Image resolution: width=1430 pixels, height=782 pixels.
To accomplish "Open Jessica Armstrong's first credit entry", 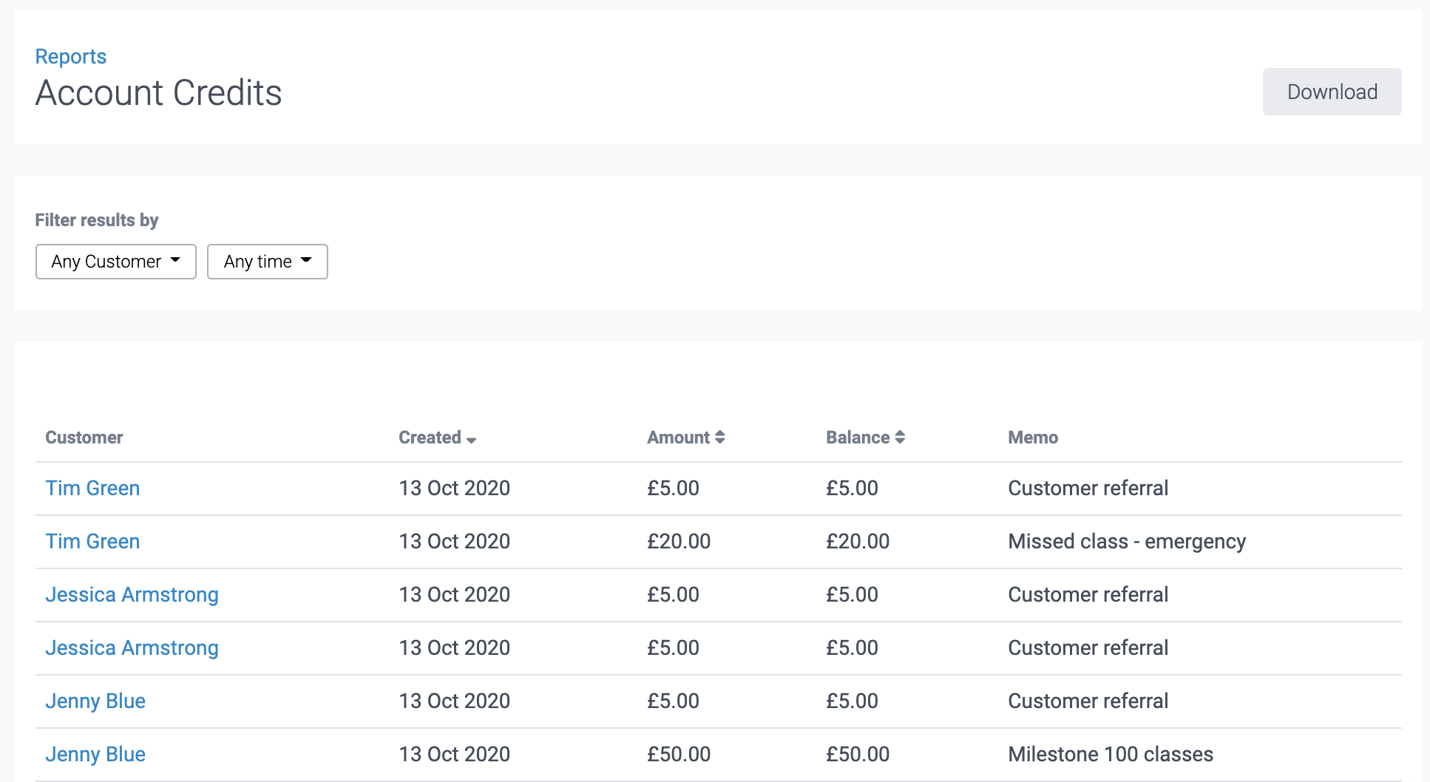I will [x=132, y=594].
